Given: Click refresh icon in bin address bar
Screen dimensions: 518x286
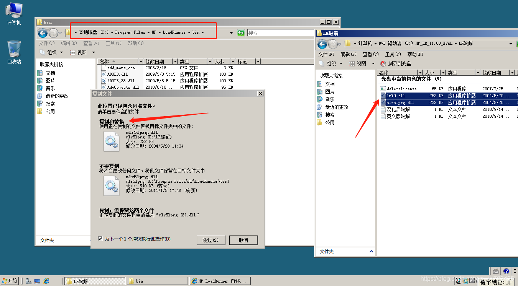Looking at the screenshot, I should coord(241,33).
